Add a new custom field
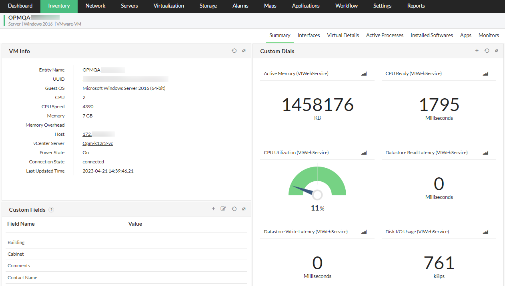Screen dimensions: 505x286 (213, 209)
